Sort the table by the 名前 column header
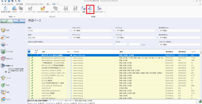 click(54, 52)
